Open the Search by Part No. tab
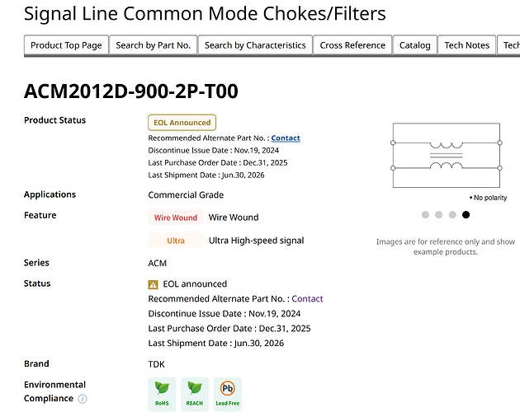Screen dimensions: 520x412 154,45
